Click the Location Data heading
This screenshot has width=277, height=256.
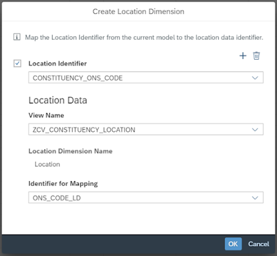tap(57, 101)
